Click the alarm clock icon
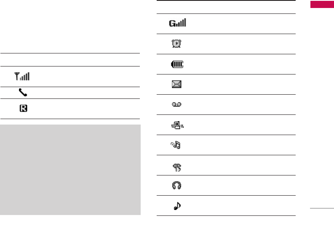Viewport: 334px width, 239px height. (x=177, y=44)
